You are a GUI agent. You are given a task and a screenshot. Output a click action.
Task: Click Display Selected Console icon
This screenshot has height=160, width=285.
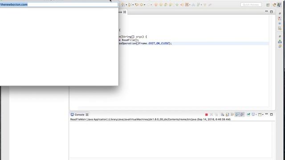pyautogui.click(x=253, y=115)
